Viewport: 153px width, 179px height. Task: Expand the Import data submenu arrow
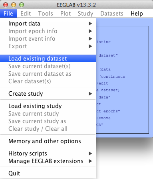pos(90,24)
